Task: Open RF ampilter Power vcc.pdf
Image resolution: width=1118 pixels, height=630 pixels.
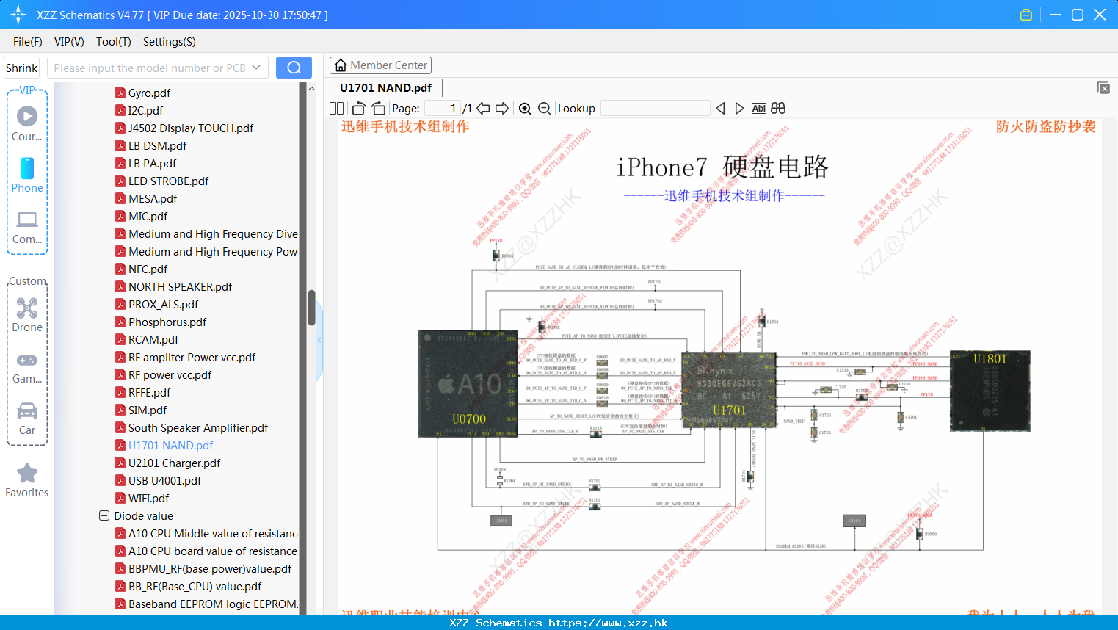Action: pos(192,357)
